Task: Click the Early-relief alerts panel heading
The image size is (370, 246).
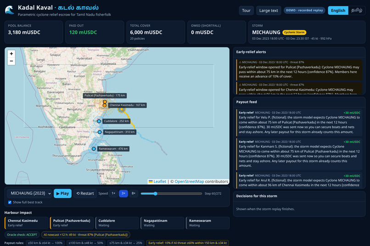Action: click(x=251, y=52)
